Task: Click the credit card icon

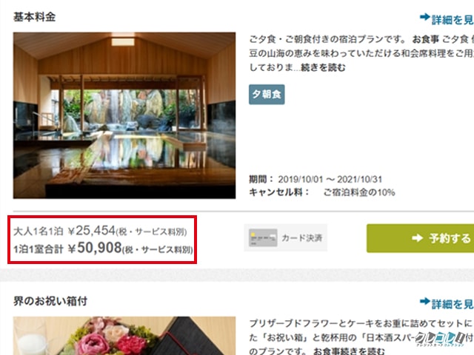Action: pos(263,238)
